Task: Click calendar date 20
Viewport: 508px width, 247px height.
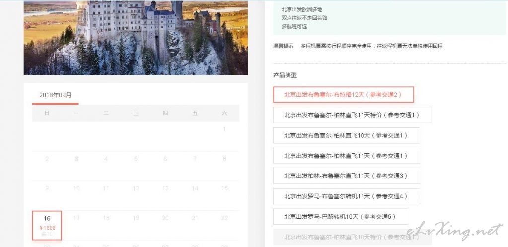Action: pos(165,218)
